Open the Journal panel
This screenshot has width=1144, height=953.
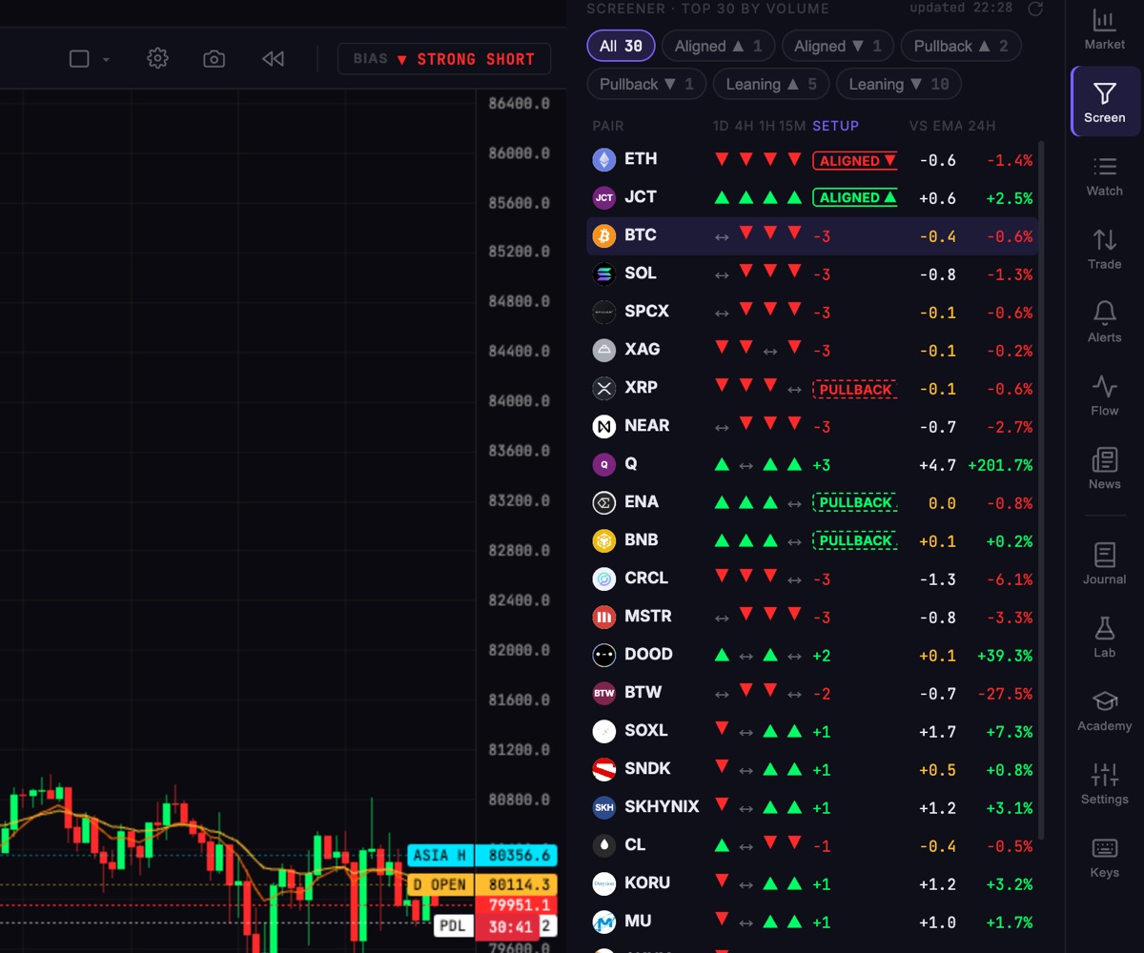click(1104, 564)
